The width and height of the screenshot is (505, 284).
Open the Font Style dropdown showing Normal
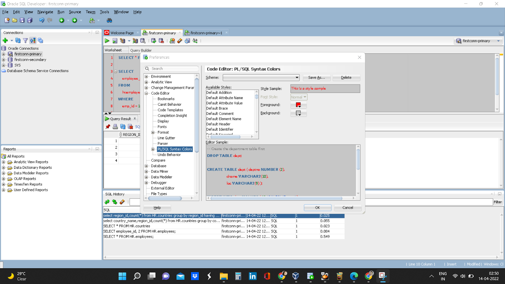tap(299, 97)
